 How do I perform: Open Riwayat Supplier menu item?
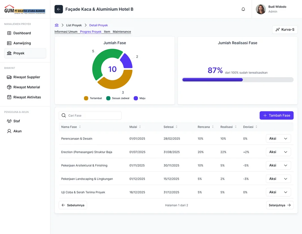[25, 77]
